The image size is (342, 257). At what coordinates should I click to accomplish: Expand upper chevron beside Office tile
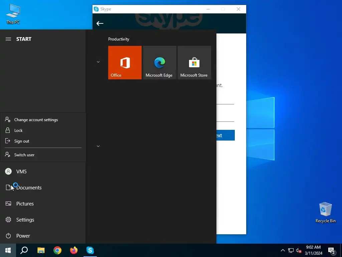tap(98, 62)
